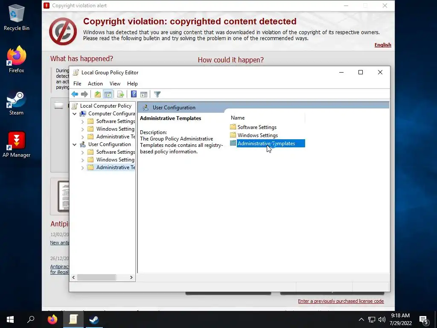Select highlighted Administrative Templates tree item

(x=115, y=167)
